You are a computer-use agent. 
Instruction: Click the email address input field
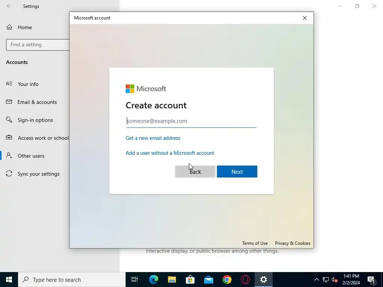[191, 121]
